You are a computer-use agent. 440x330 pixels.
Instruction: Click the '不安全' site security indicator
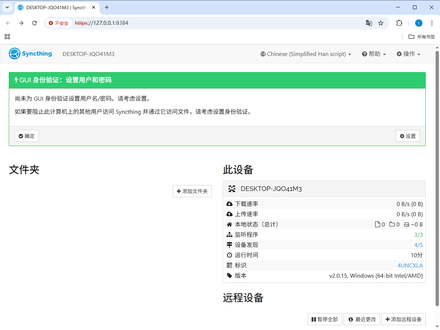(59, 23)
